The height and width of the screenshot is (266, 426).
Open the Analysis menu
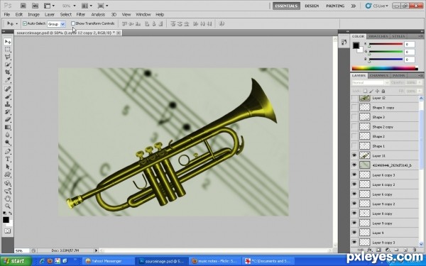(x=98, y=15)
